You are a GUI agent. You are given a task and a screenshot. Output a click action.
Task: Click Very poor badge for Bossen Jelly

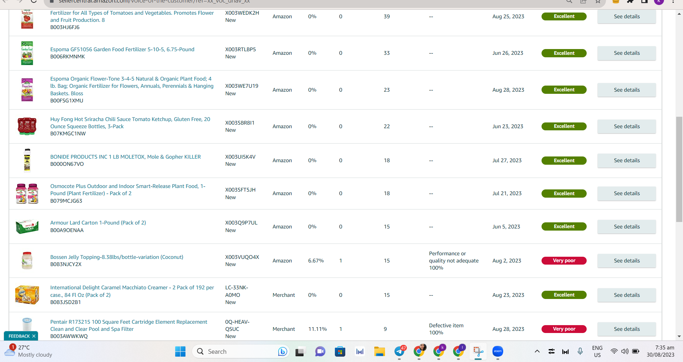tap(564, 261)
